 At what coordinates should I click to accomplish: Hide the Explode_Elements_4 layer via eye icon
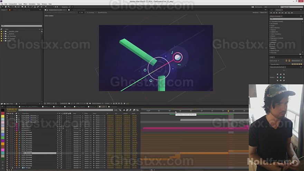(7, 118)
